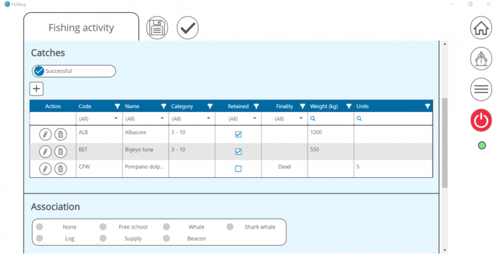Delete the ALB Albacore row
Viewport: 501px width, 254px height.
tap(61, 134)
